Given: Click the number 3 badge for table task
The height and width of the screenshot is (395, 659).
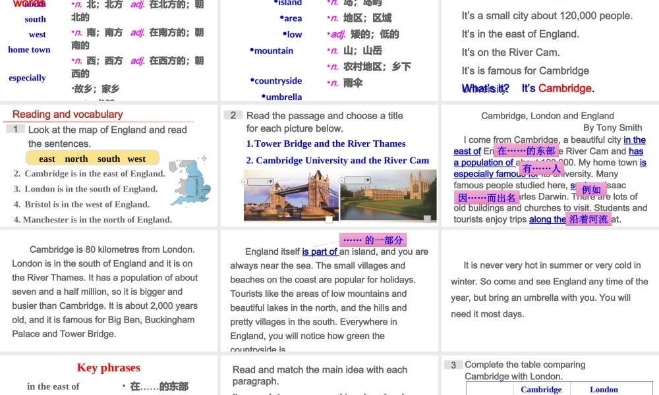Looking at the screenshot, I should (x=453, y=365).
